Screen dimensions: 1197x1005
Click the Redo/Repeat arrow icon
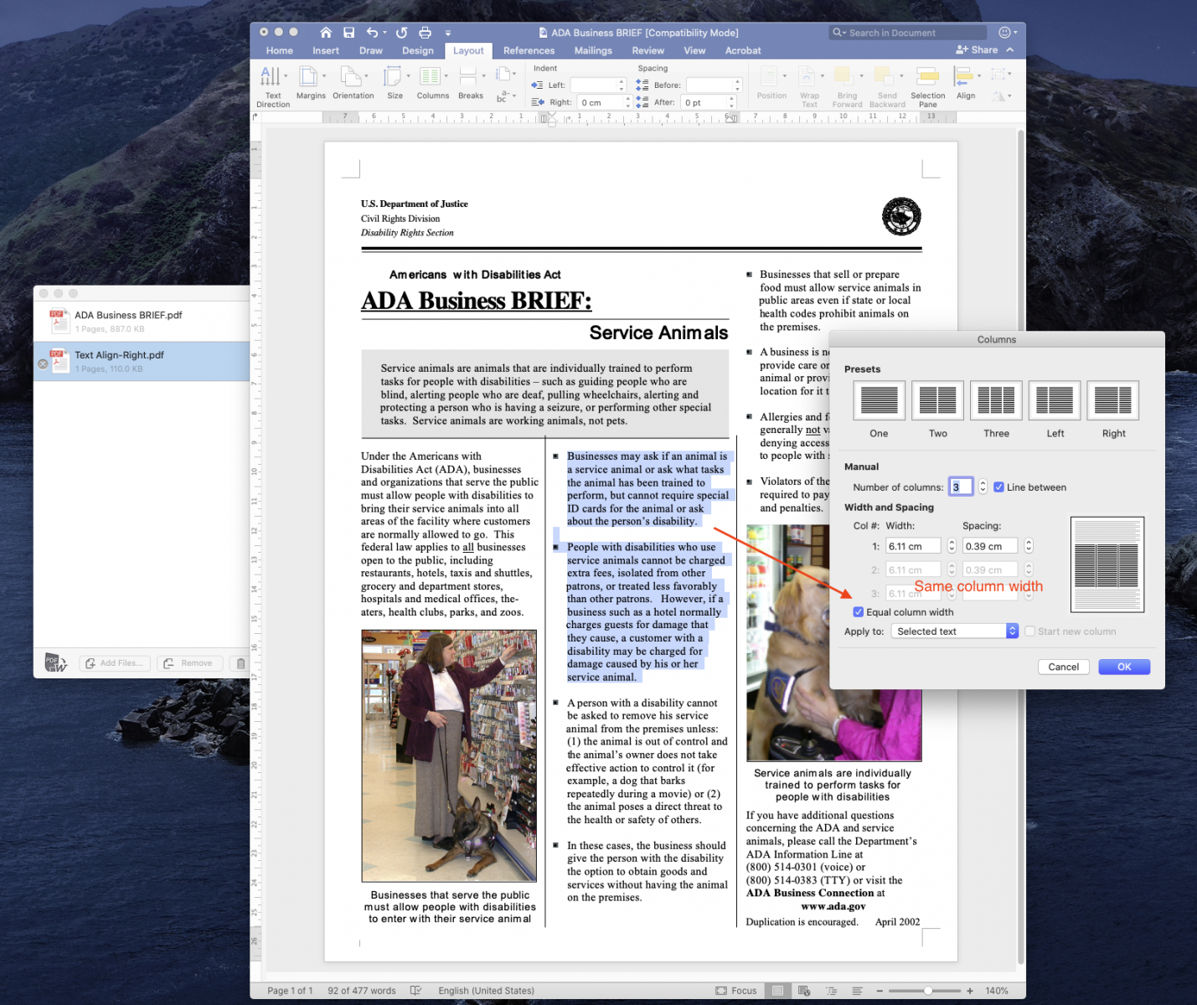[x=401, y=33]
